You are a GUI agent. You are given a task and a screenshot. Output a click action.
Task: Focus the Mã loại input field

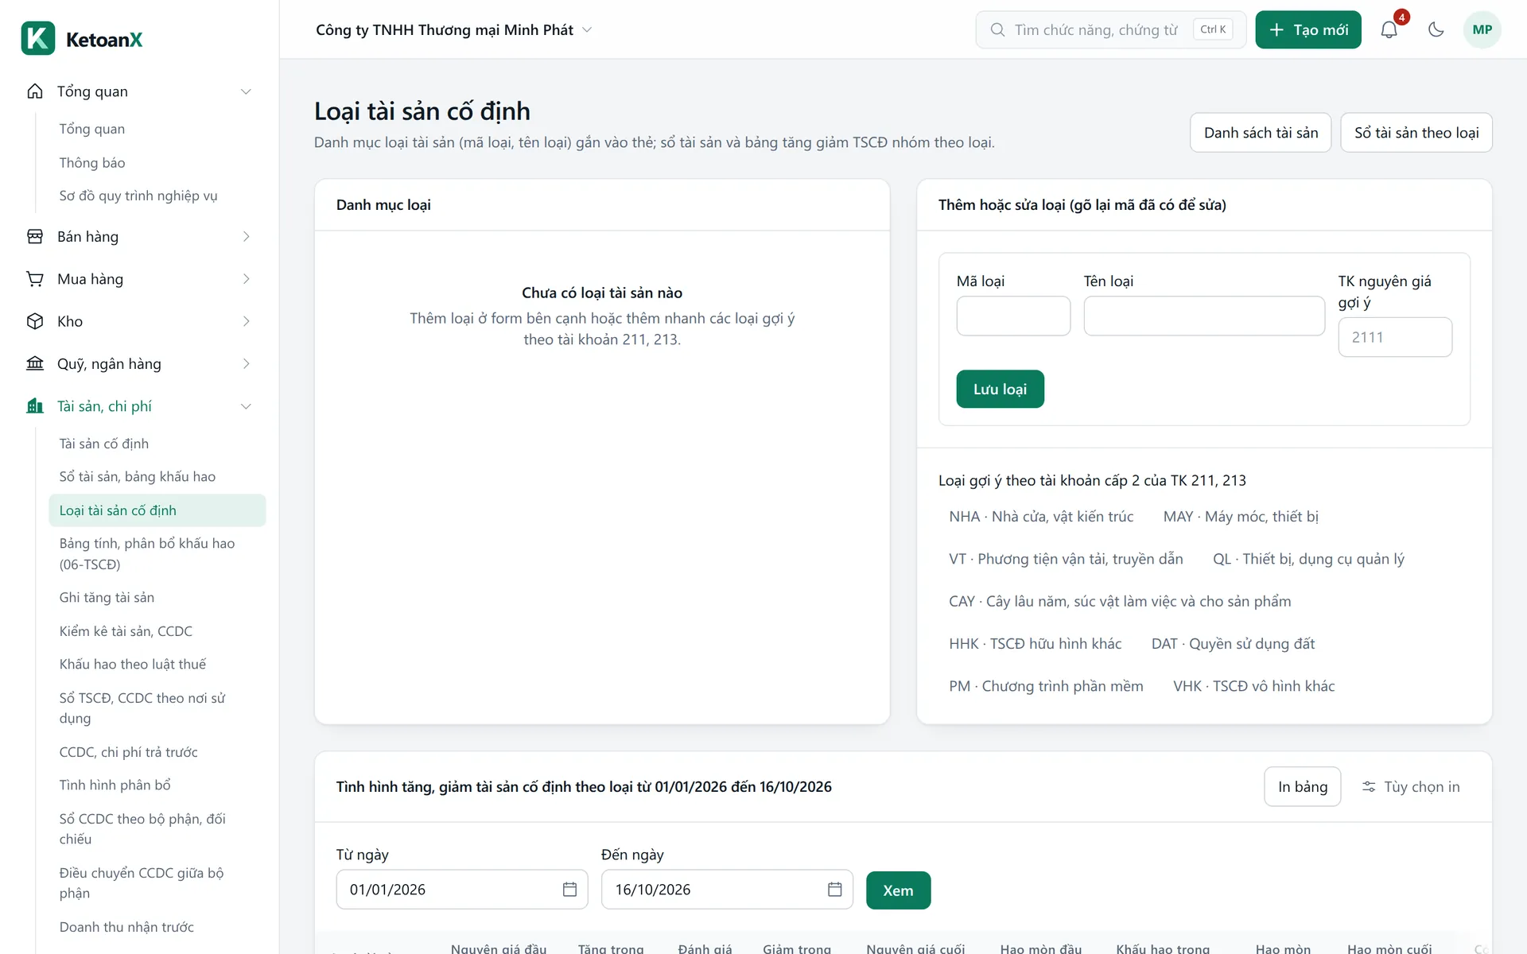1013,316
